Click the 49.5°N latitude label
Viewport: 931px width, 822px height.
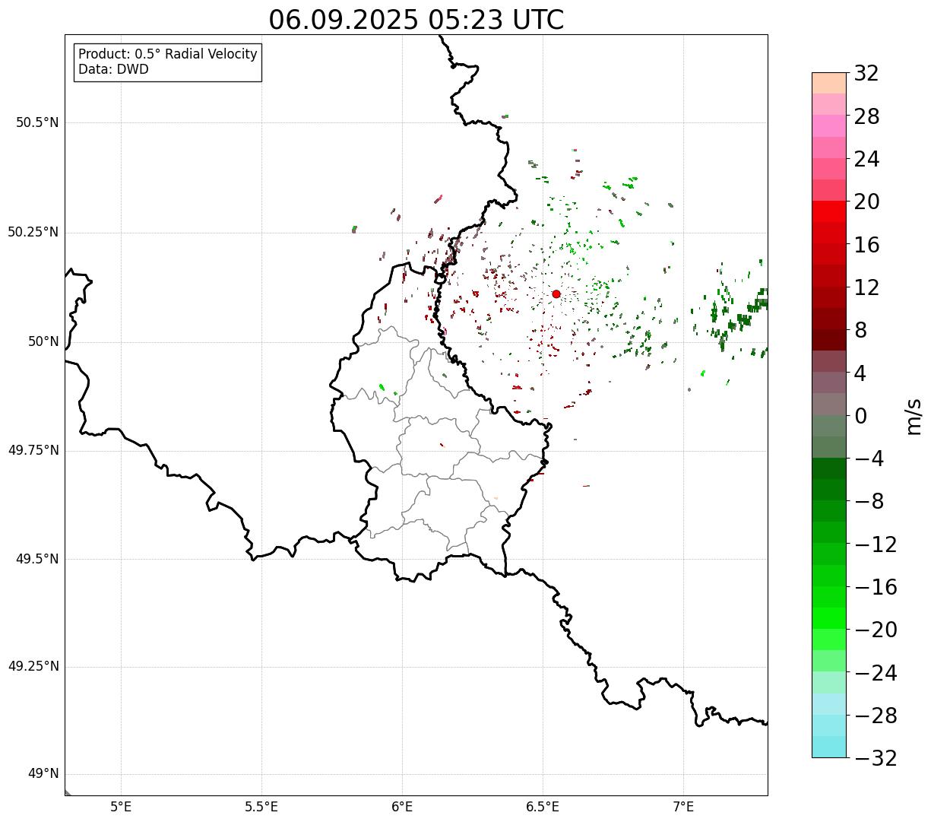tap(37, 559)
